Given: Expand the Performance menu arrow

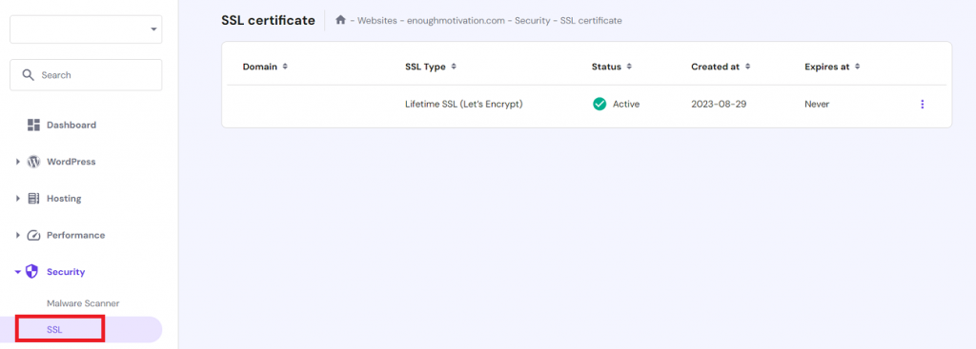Looking at the screenshot, I should (18, 235).
